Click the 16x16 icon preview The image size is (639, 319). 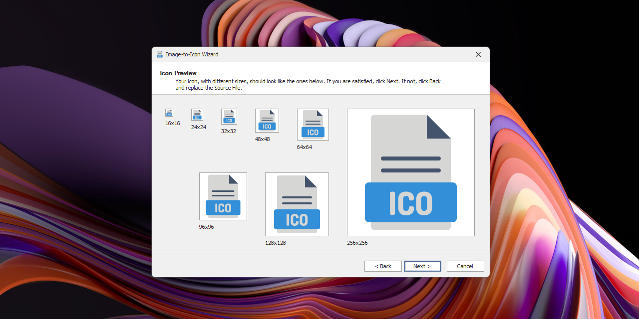pyautogui.click(x=169, y=113)
